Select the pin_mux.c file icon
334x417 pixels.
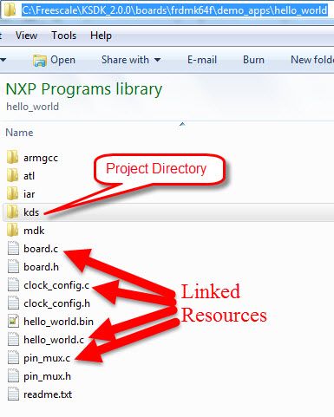tap(13, 358)
